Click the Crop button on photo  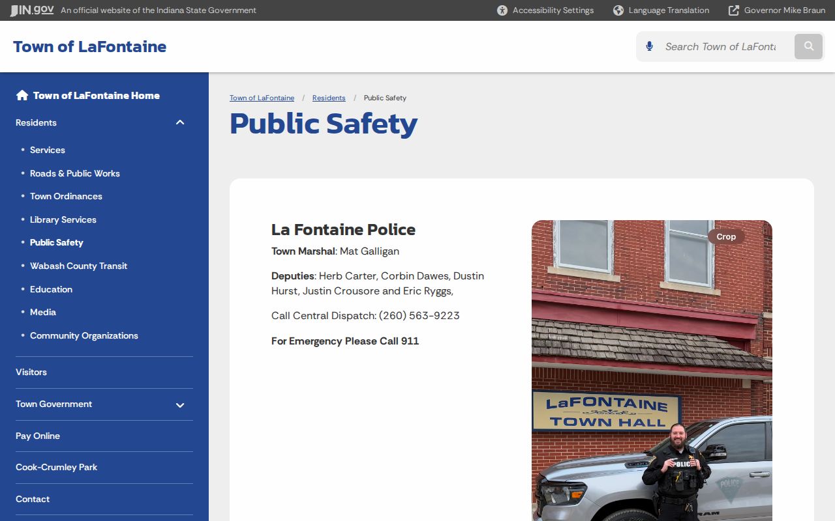pos(726,236)
